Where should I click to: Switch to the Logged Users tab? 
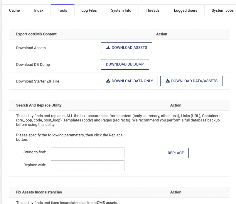point(186,10)
